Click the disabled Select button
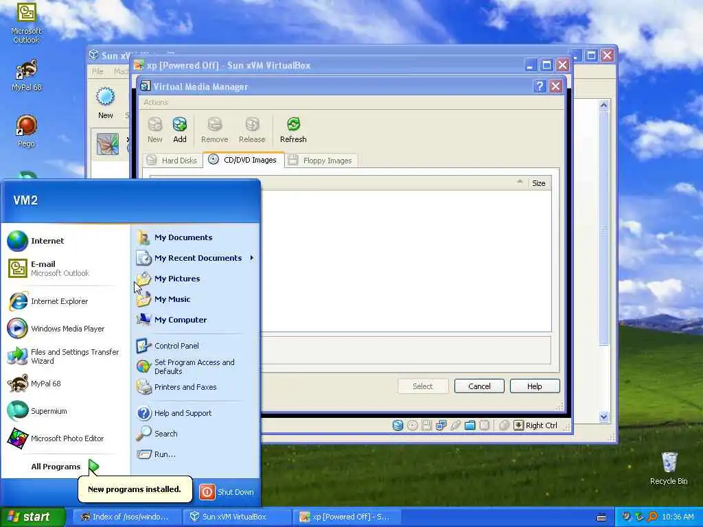703x527 pixels. [x=423, y=386]
